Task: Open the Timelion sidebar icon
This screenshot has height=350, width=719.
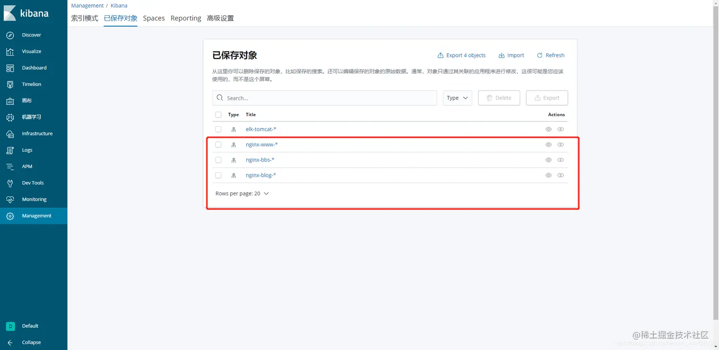Action: pos(10,84)
